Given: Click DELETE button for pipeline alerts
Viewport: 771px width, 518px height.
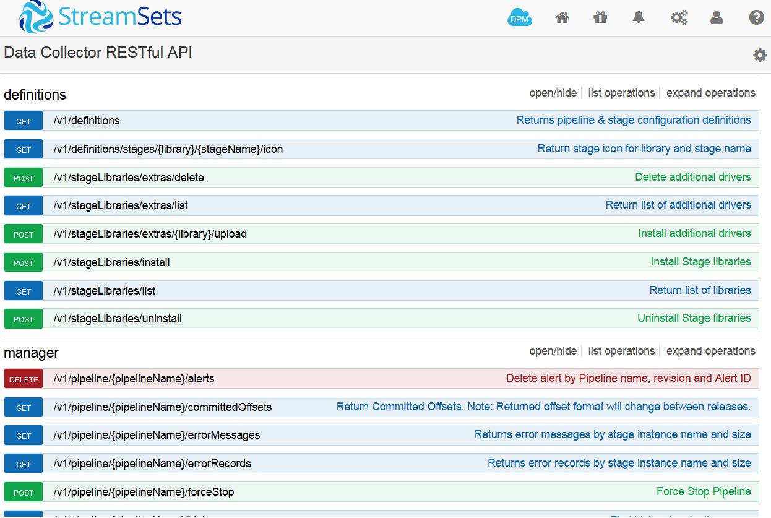Looking at the screenshot, I should coord(24,379).
